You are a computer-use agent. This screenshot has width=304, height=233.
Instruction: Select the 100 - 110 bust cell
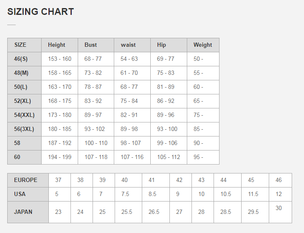tap(96, 143)
